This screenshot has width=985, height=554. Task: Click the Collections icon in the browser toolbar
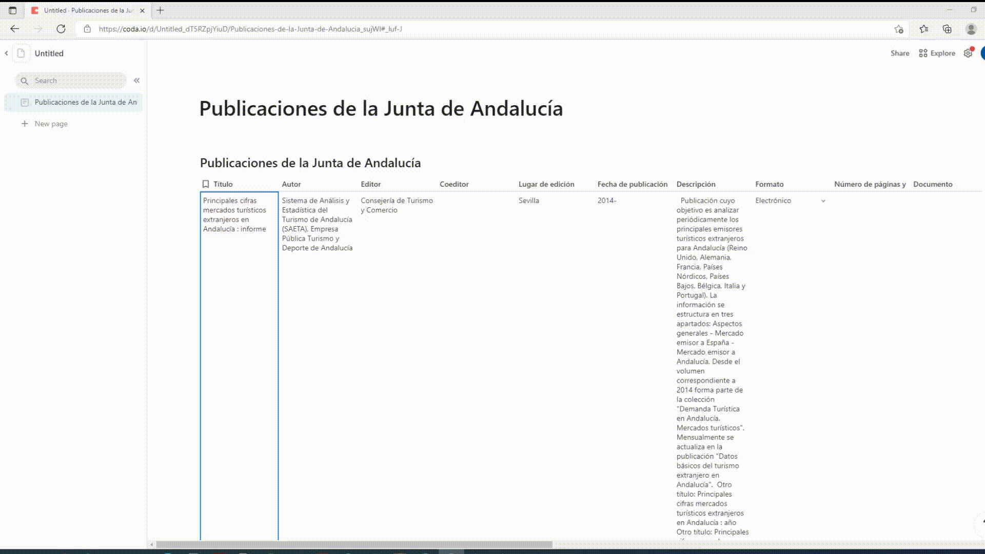click(x=948, y=29)
